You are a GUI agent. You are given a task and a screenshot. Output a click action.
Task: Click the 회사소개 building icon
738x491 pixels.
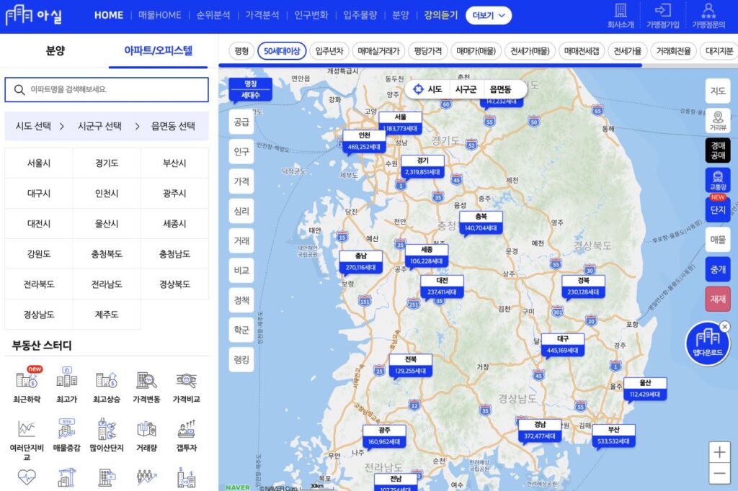(621, 10)
